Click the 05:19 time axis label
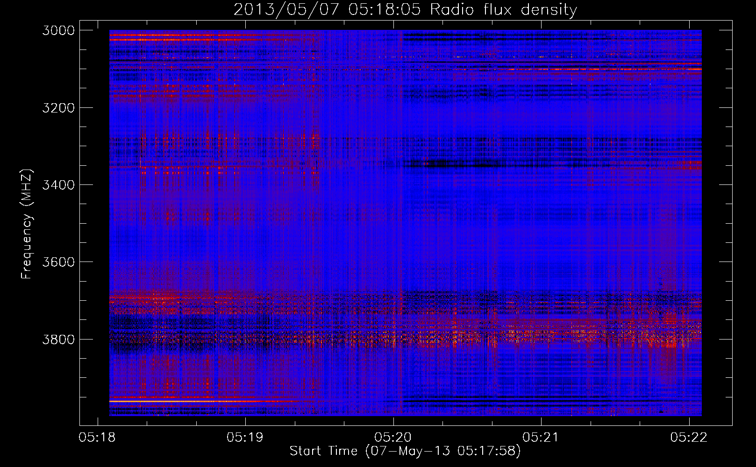Screen dimensions: 756x467 click(x=245, y=438)
